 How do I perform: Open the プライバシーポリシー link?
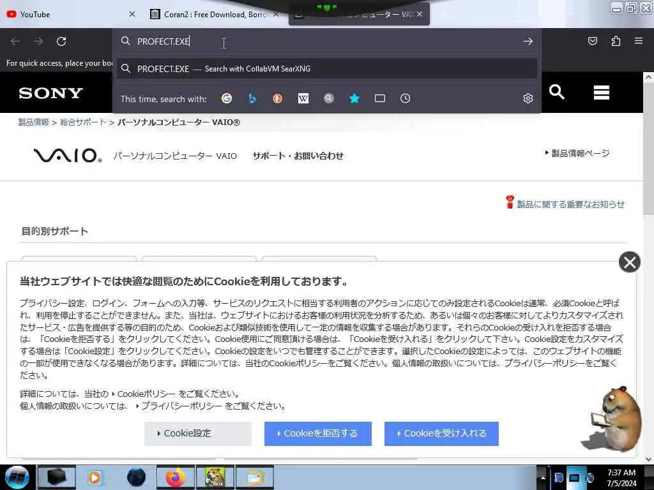(x=181, y=406)
